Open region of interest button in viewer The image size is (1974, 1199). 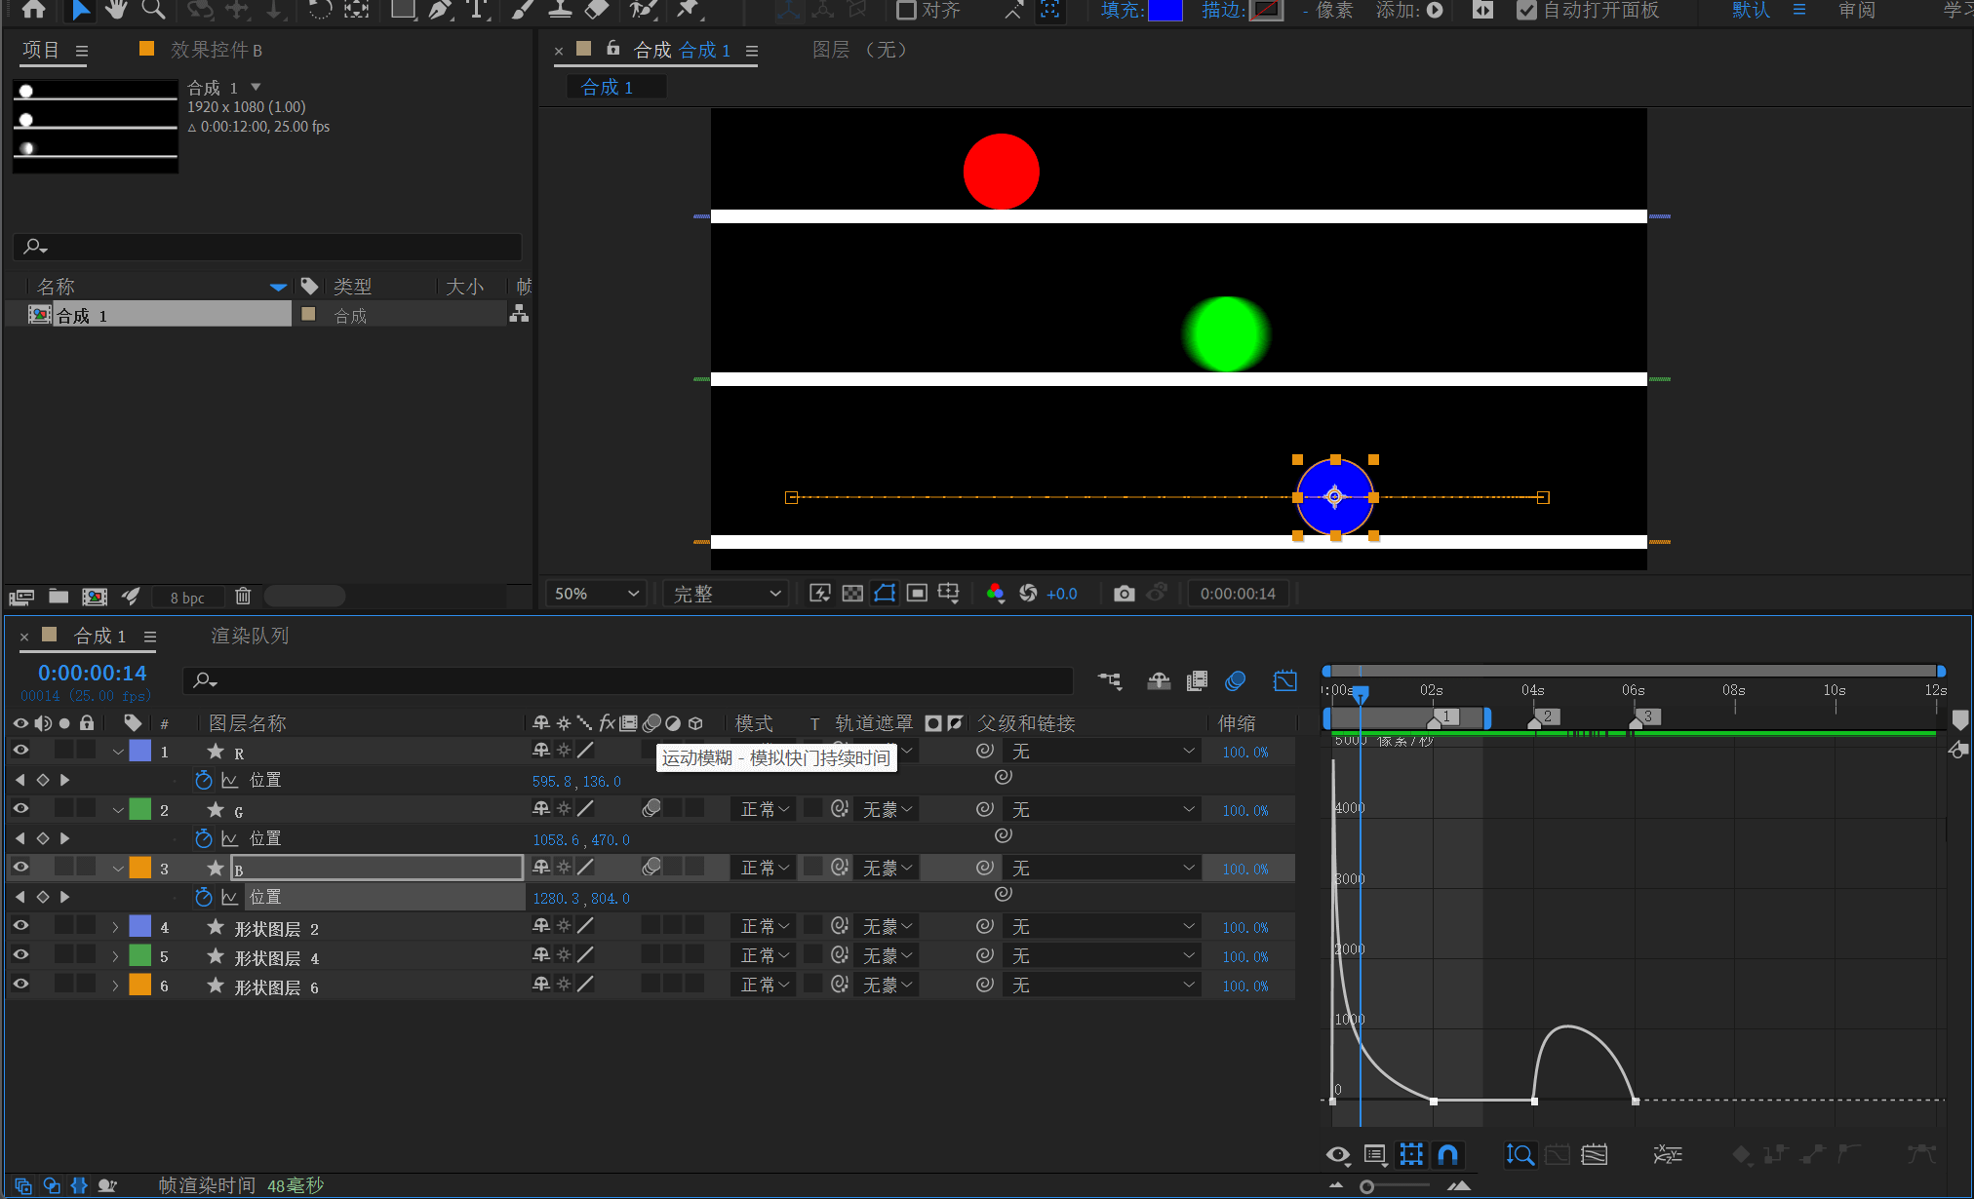[x=917, y=593]
